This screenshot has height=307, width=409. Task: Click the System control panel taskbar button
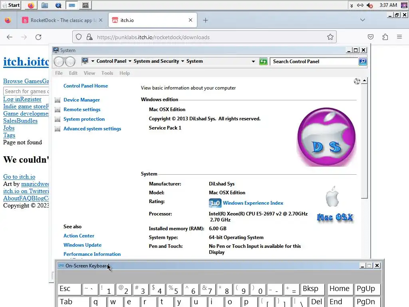pyautogui.click(x=85, y=5)
